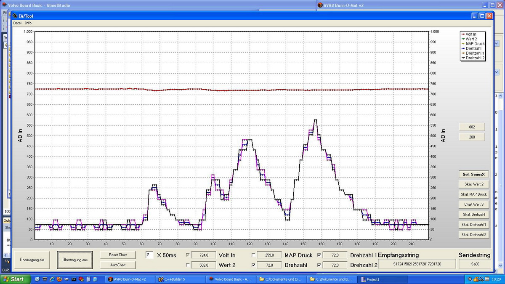Click the Sendestring field showing Sa00
This screenshot has width=505, height=284.
coord(474,264)
